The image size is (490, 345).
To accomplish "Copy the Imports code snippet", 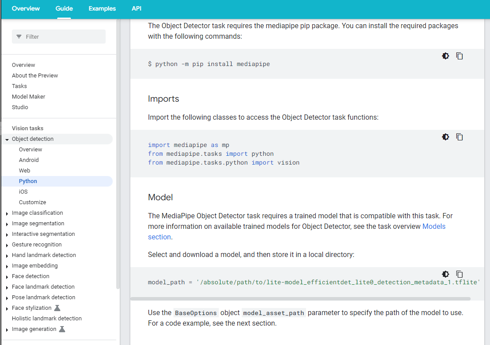I will tap(459, 137).
